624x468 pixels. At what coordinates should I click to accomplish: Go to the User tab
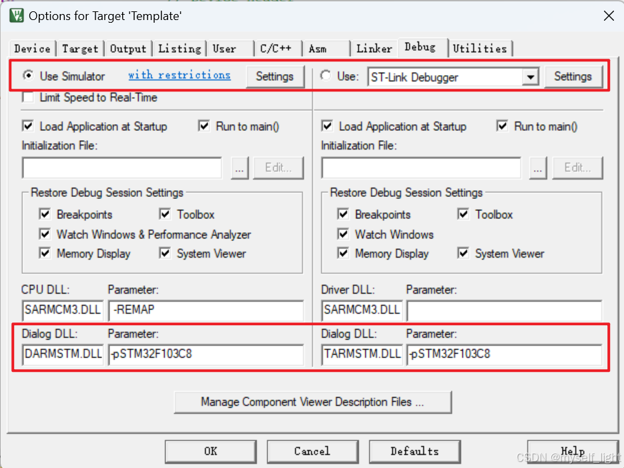pos(230,49)
